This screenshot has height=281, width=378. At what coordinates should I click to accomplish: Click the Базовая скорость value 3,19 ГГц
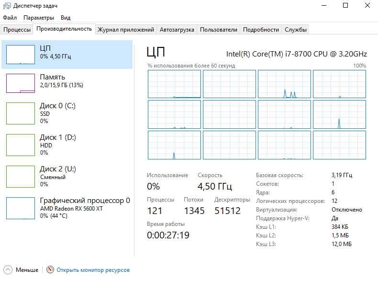(342, 175)
